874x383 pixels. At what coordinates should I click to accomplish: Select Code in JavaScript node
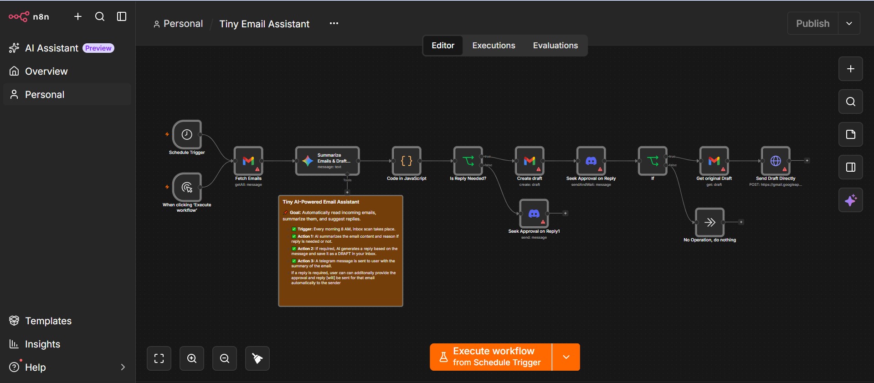pos(406,161)
